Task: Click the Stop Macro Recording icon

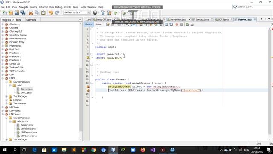Action: point(182,24)
